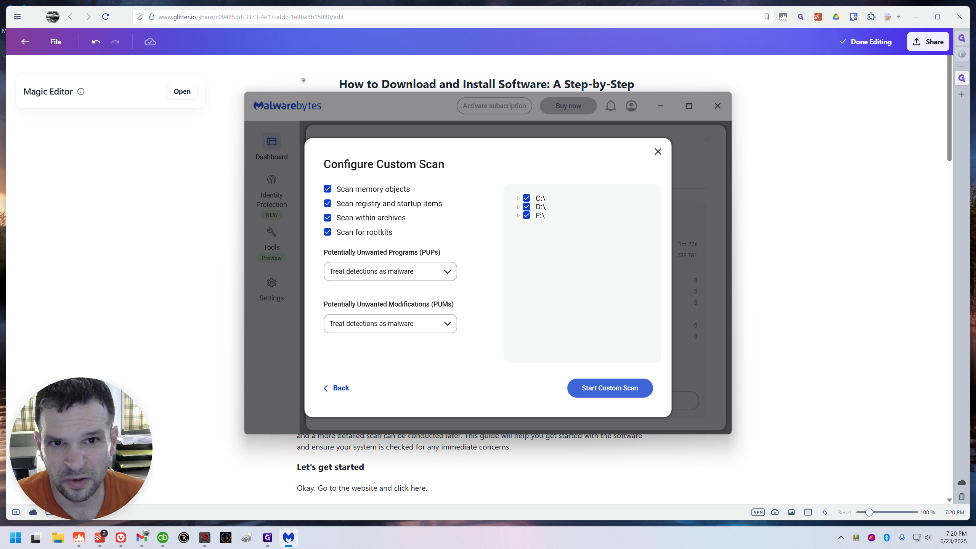Open the Malwarebytes Dashboard sidebar item

click(x=271, y=147)
